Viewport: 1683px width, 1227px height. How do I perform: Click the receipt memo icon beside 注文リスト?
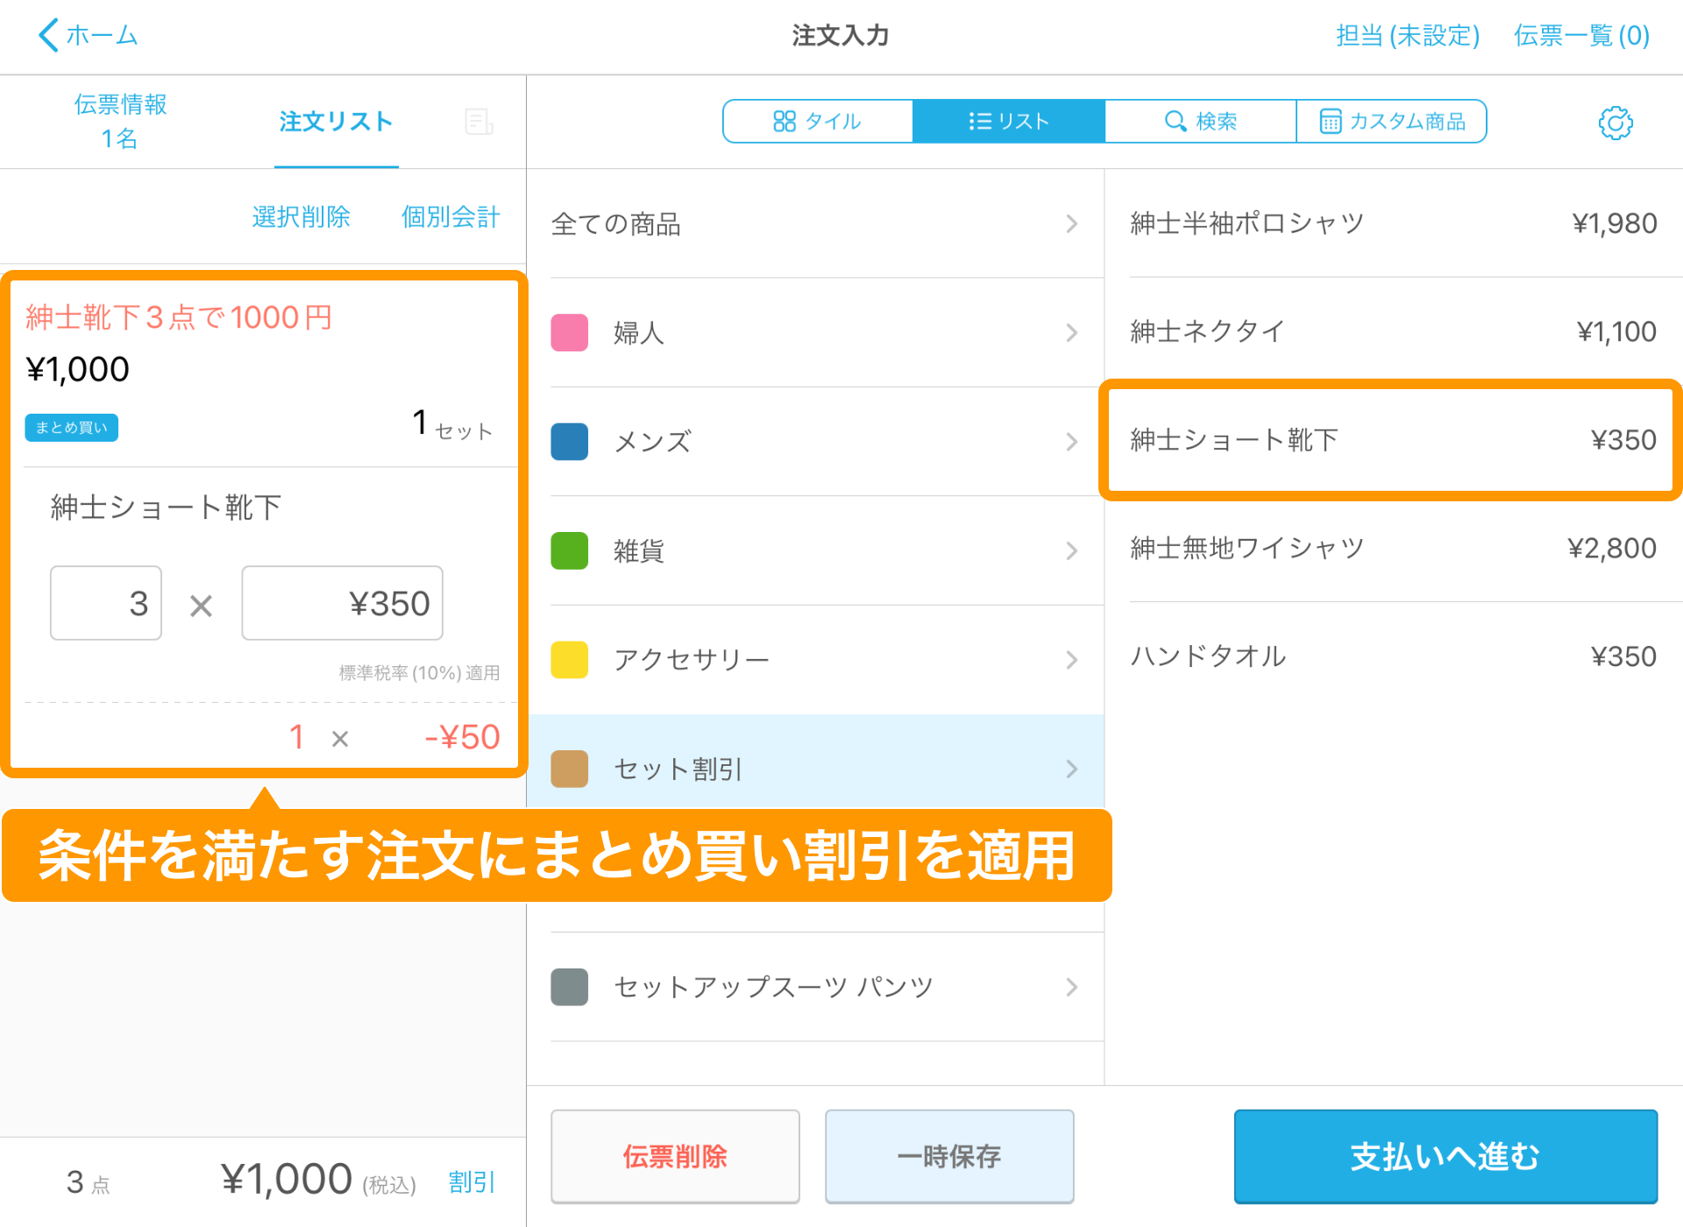click(x=479, y=122)
